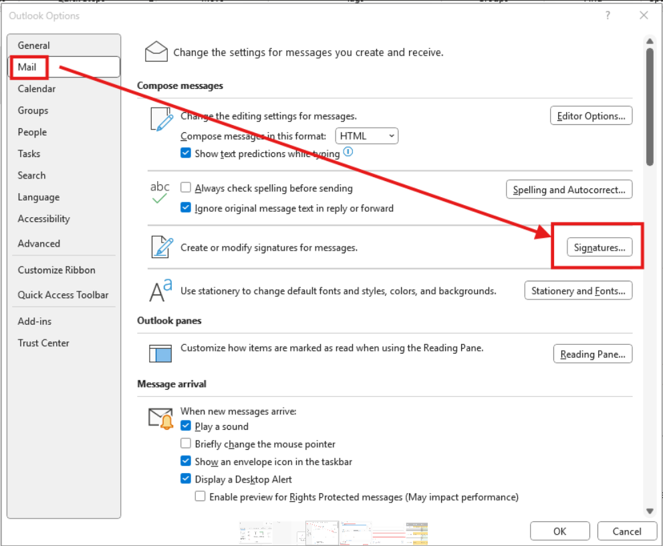
Task: Open help with the question mark icon
Action: (608, 15)
